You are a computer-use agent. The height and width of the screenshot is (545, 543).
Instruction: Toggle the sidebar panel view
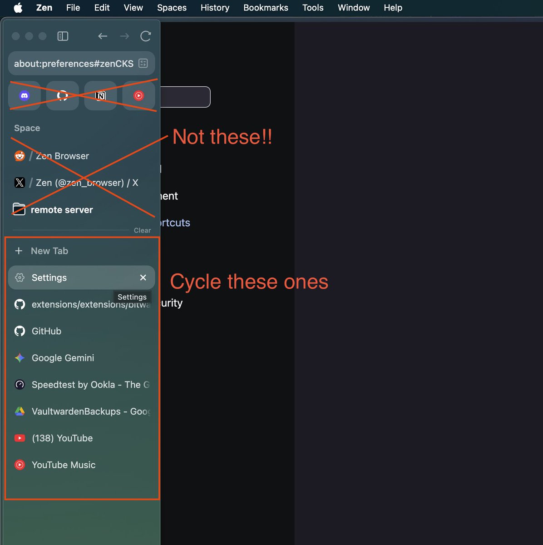(x=63, y=36)
